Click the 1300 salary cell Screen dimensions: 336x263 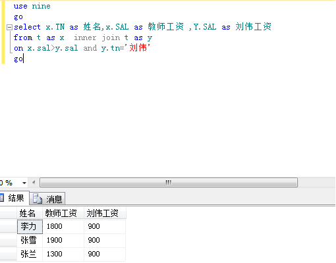click(63, 254)
